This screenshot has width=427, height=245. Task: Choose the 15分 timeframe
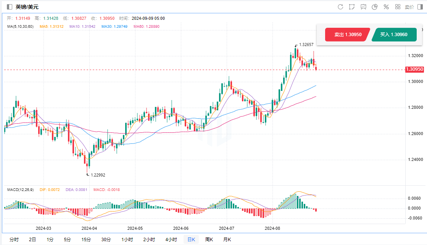[x=86, y=240]
